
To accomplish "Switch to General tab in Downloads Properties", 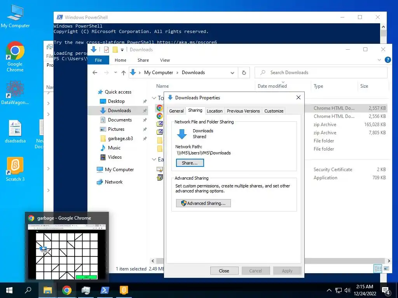I will [x=176, y=111].
